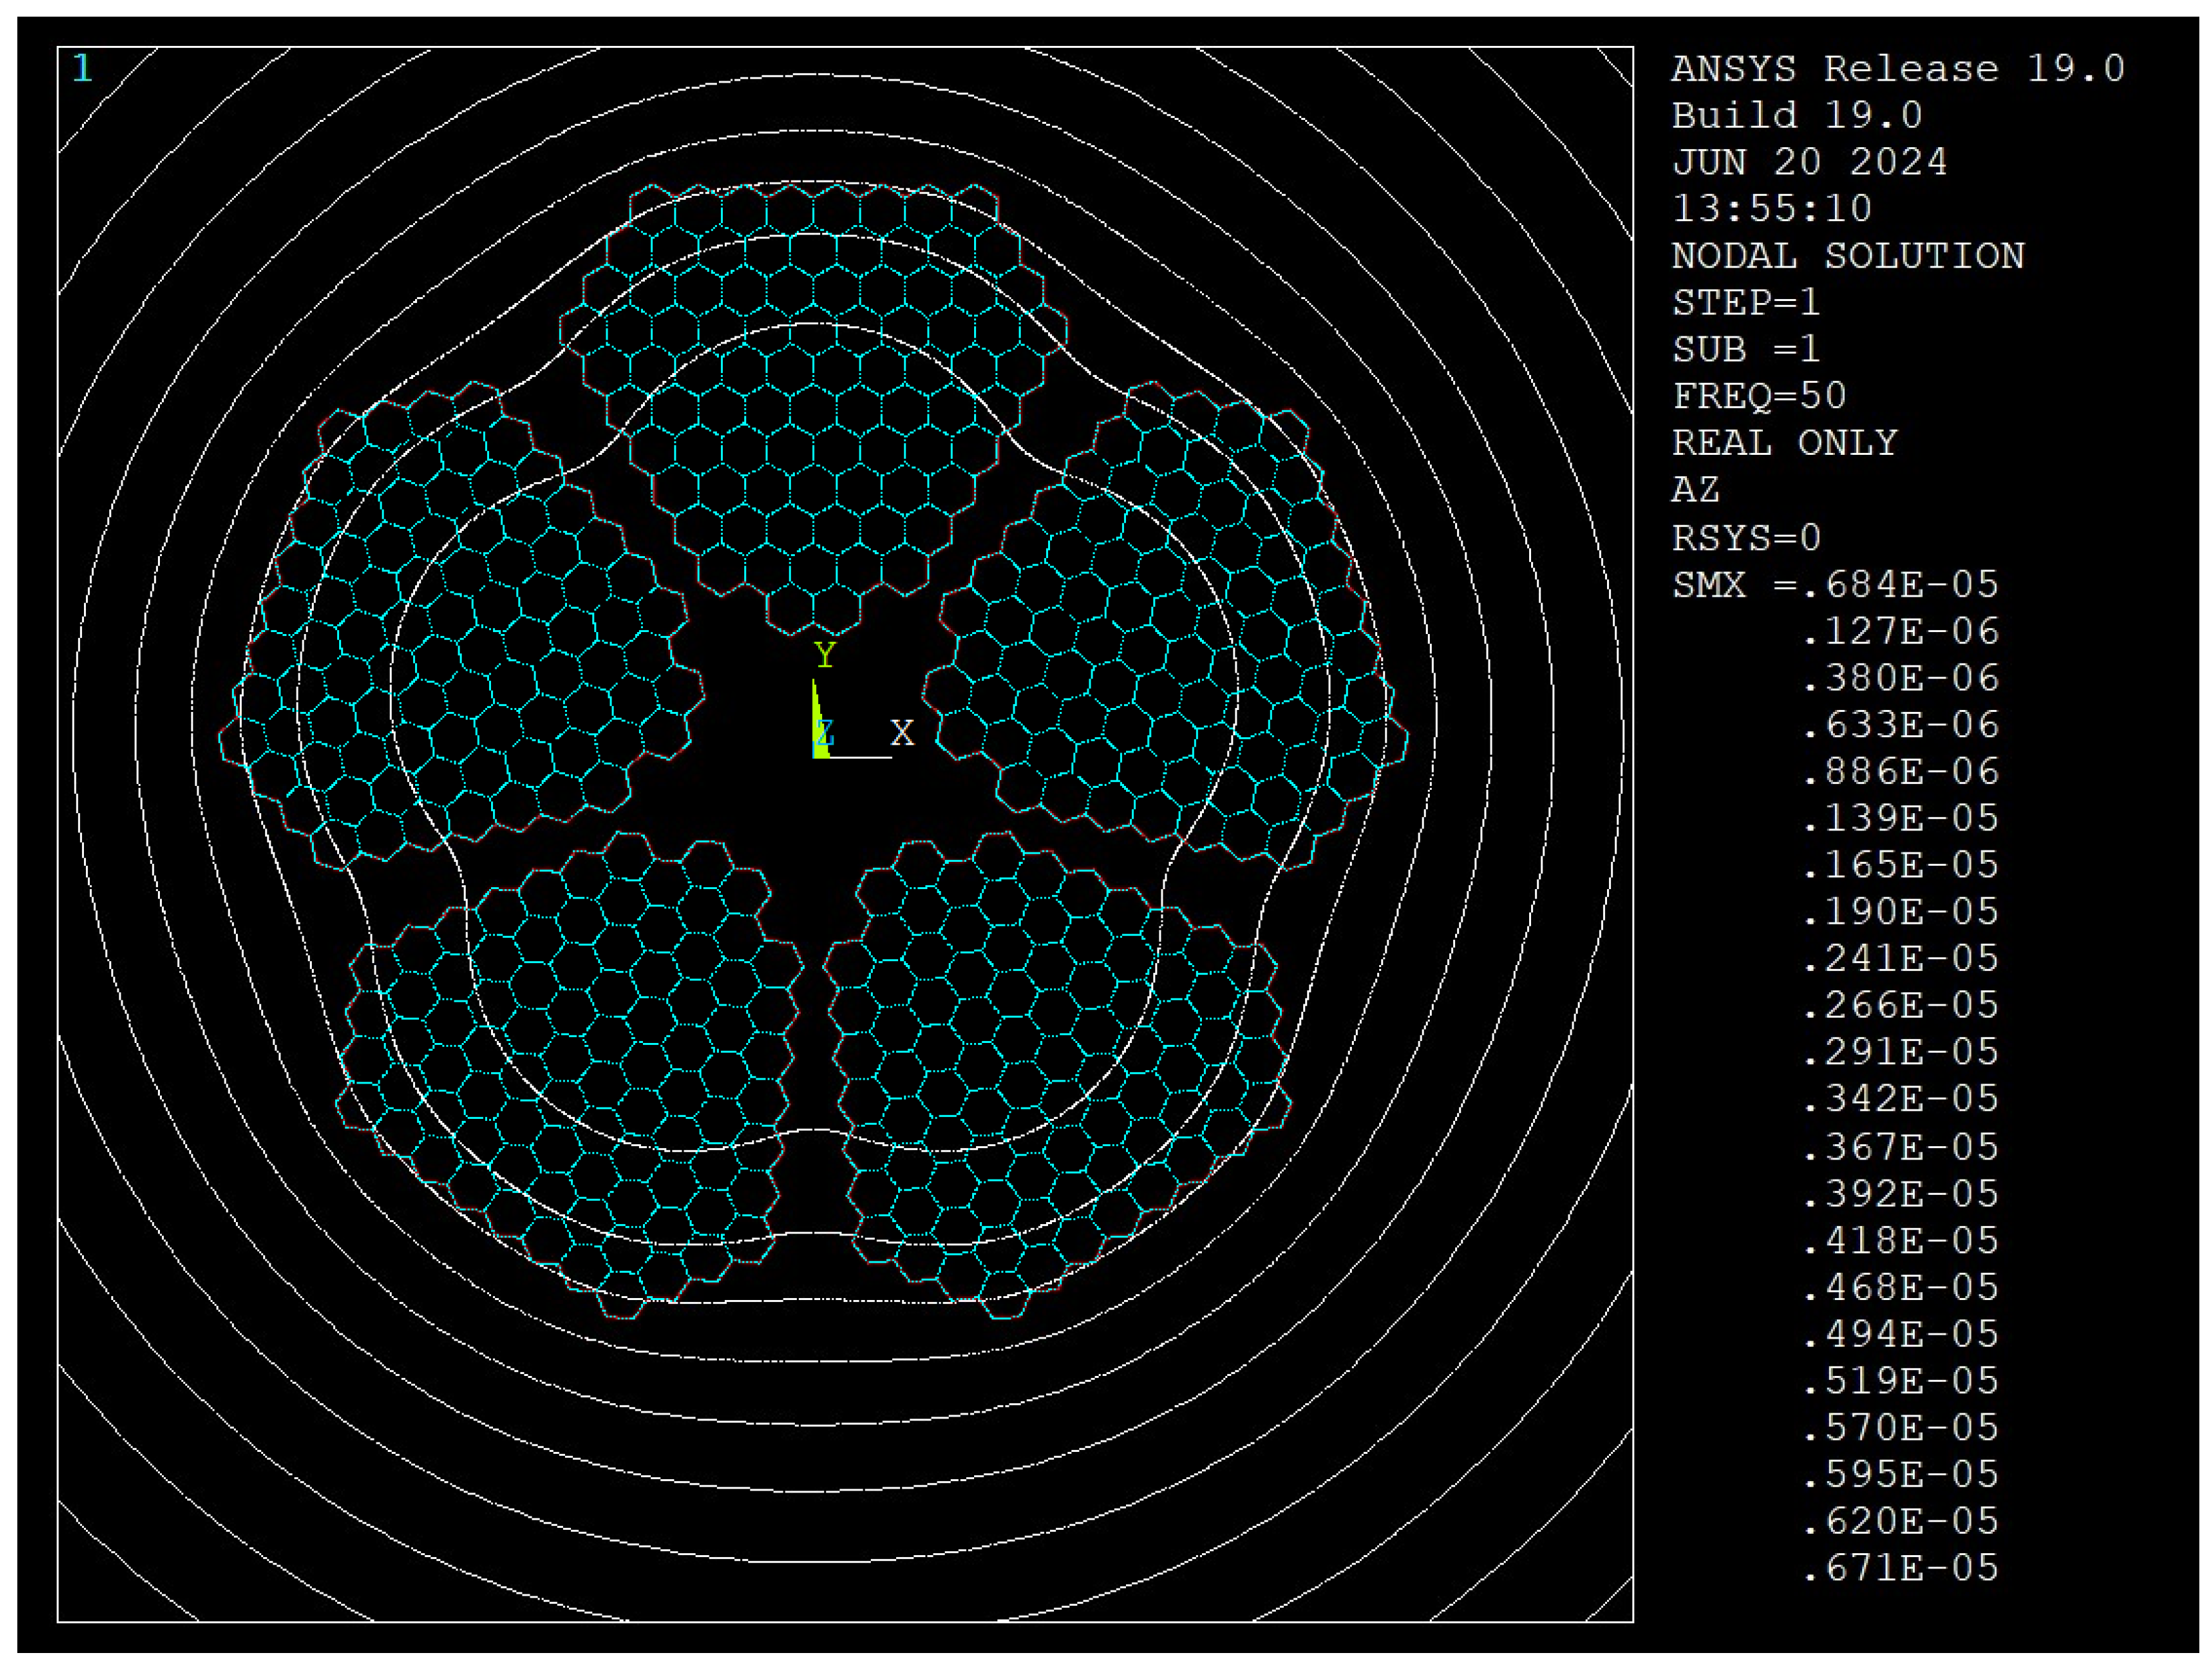Click the RSYS=0 legend entry

point(1746,537)
